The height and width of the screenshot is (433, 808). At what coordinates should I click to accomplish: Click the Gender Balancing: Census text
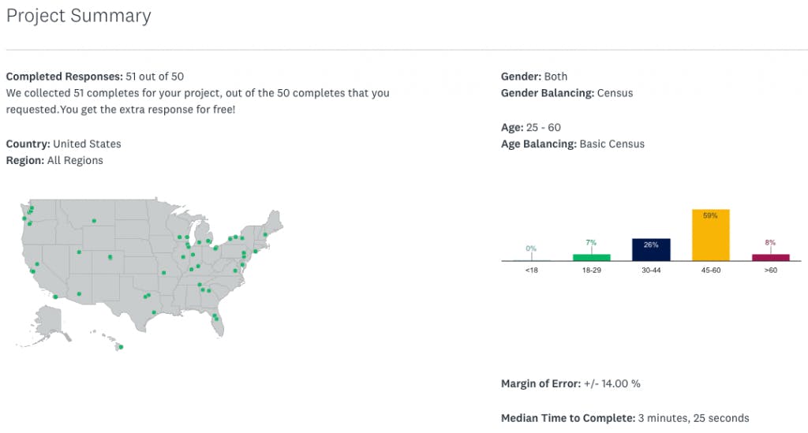coord(567,93)
